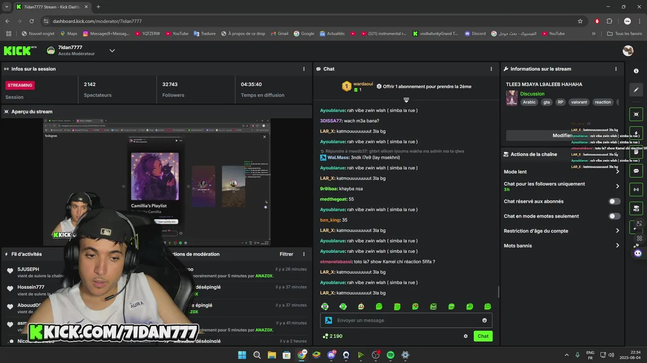Select the Arabic tag
Image resolution: width=647 pixels, height=363 pixels.
[529, 102]
